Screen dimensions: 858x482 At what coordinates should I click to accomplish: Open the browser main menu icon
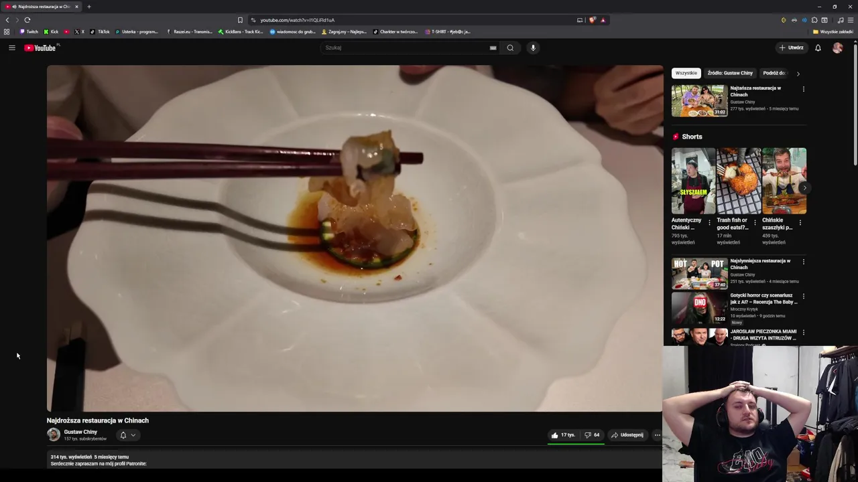[851, 20]
